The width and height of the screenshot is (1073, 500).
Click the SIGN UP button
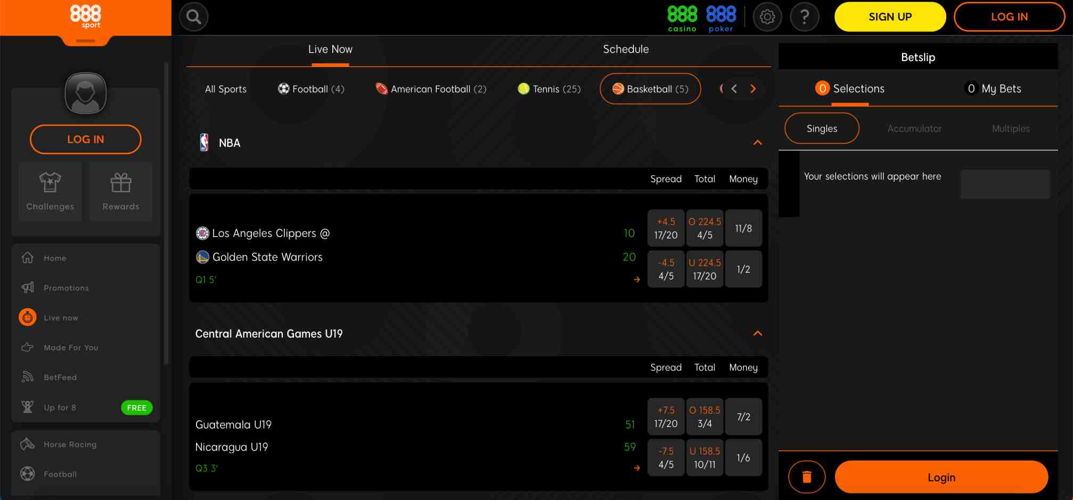[890, 17]
